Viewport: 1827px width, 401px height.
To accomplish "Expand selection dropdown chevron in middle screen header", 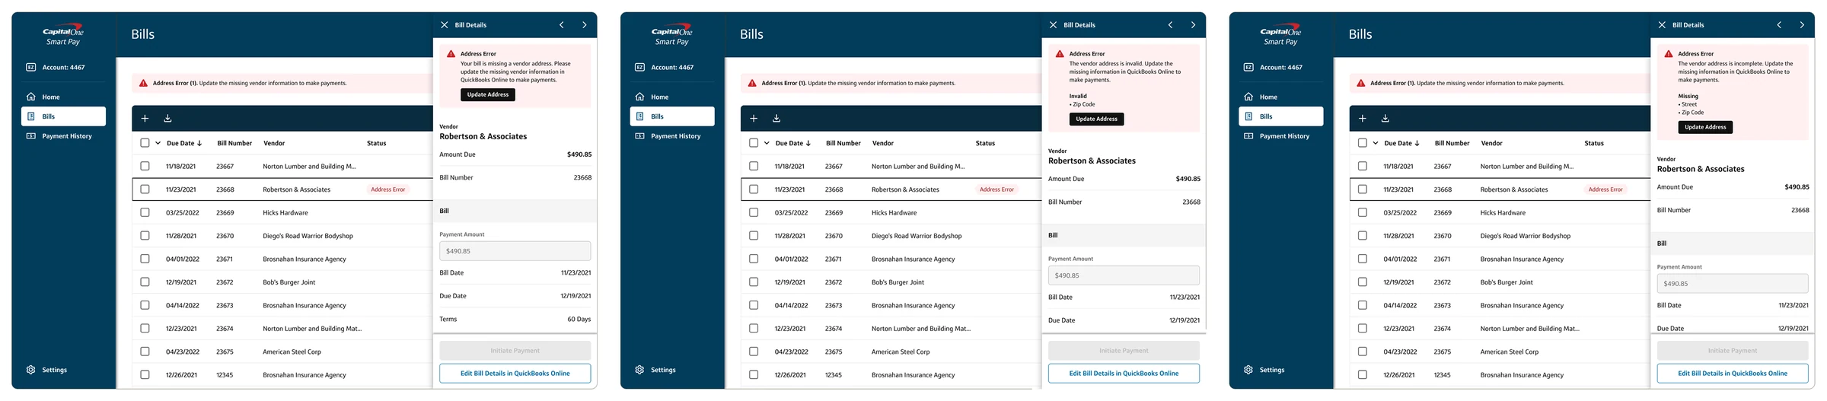I will point(767,143).
